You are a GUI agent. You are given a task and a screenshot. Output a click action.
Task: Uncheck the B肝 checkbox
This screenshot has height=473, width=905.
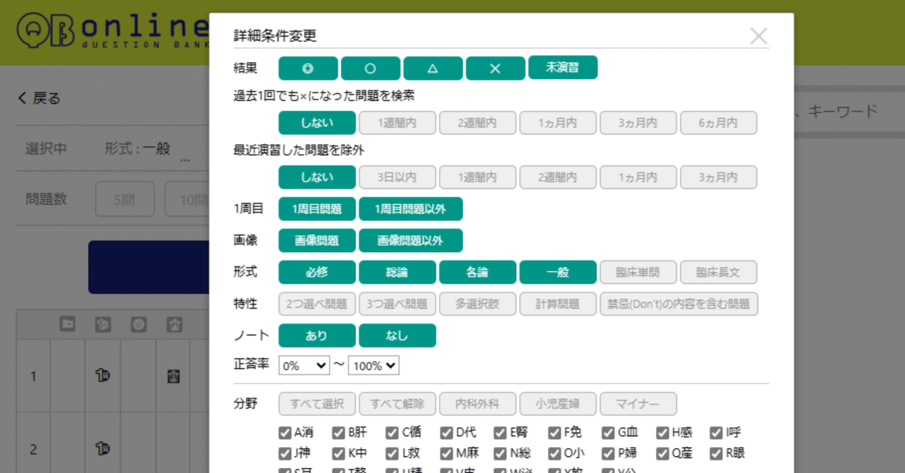[339, 433]
